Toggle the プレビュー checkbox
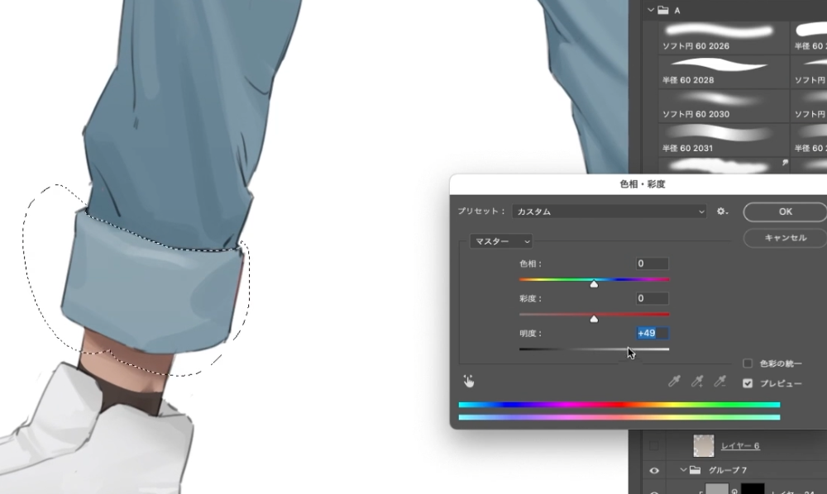827x494 pixels. coord(748,383)
